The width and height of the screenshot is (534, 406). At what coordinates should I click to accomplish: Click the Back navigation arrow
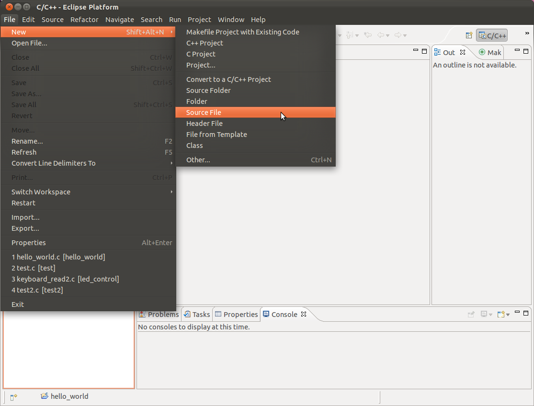coord(381,35)
